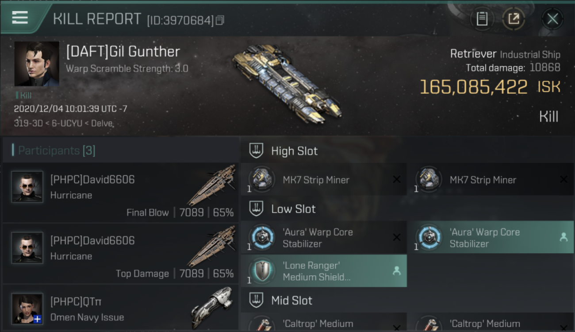Open the hamburger menu in the header

coord(20,18)
